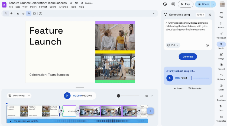Insert the generated song into timeline
Image resolution: width=227 pixels, height=126 pixels.
coord(179,89)
